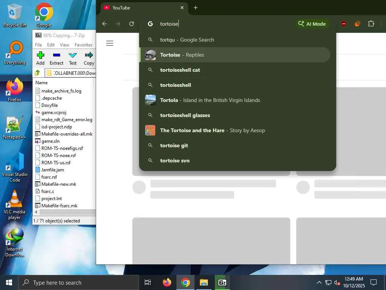386x290 pixels.
Task: Click the taskbar search box
Action: [x=78, y=282]
